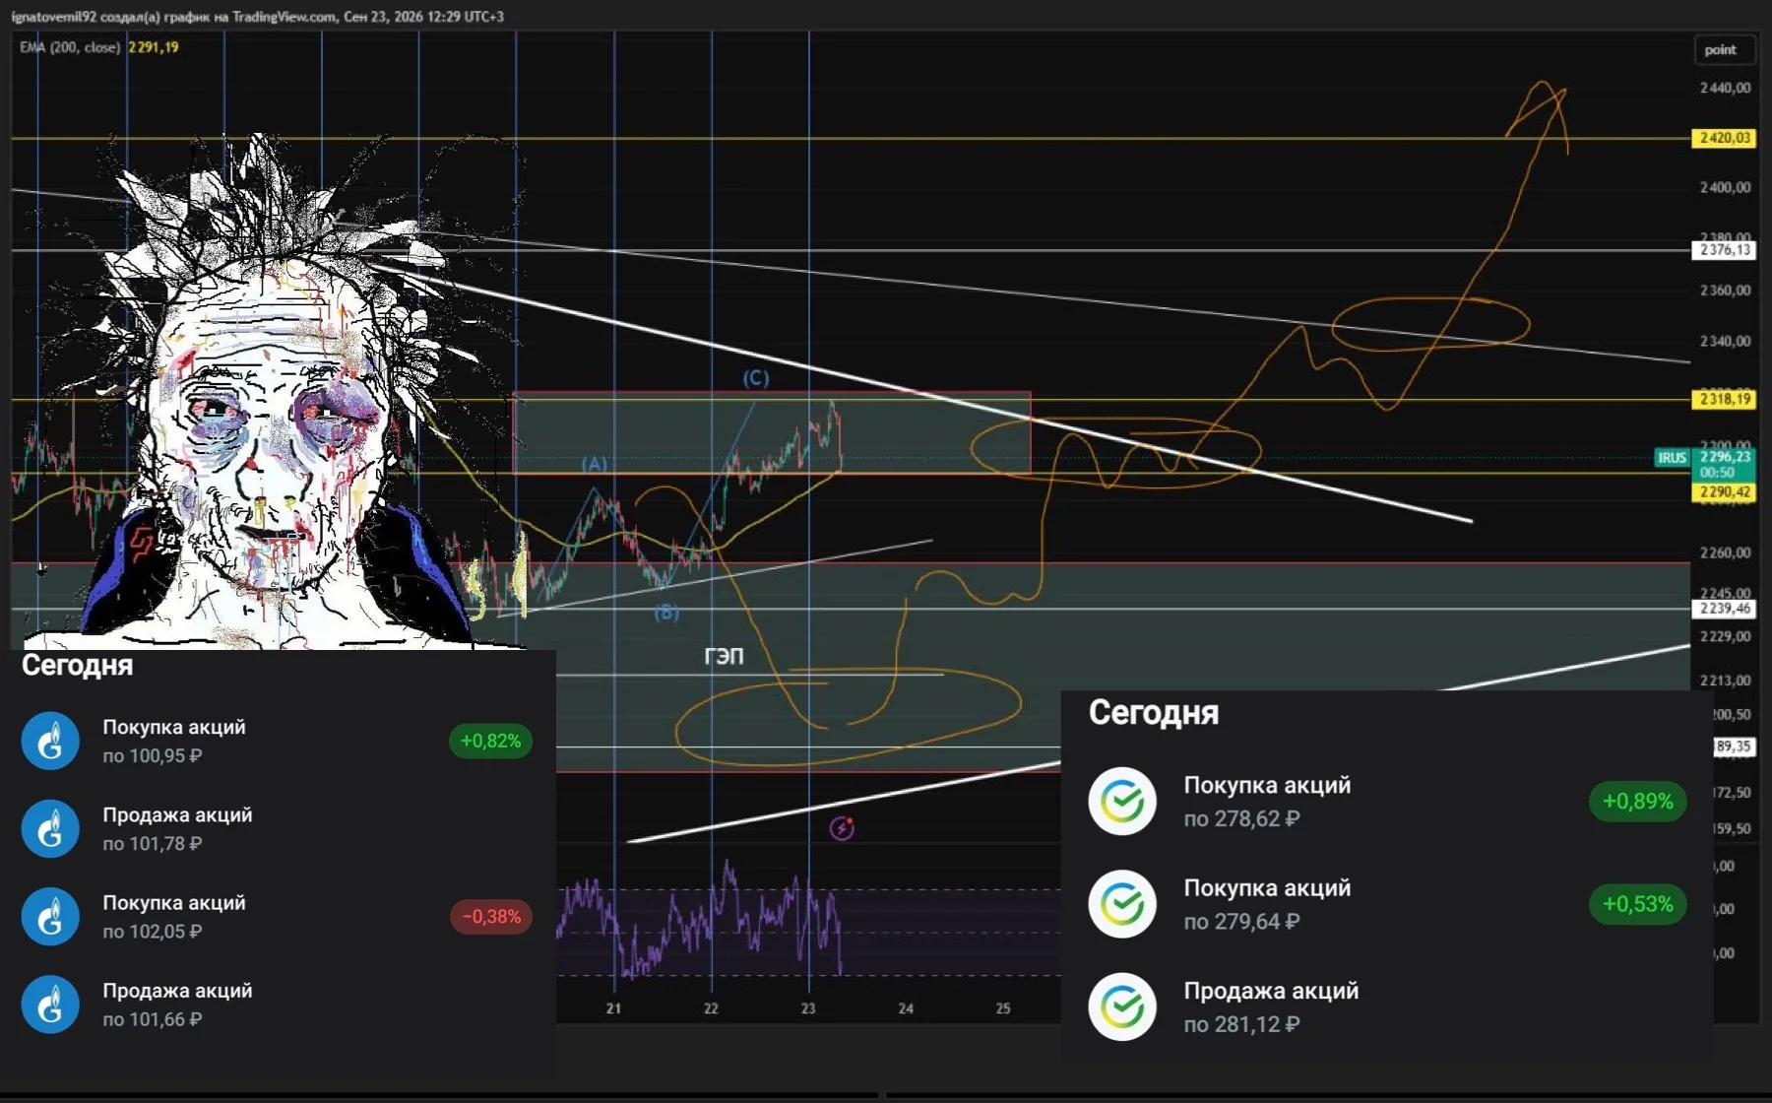
Task: Select date 25 on the time axis
Action: (1003, 1008)
